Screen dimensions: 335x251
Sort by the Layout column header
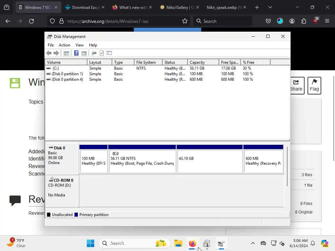coord(99,62)
